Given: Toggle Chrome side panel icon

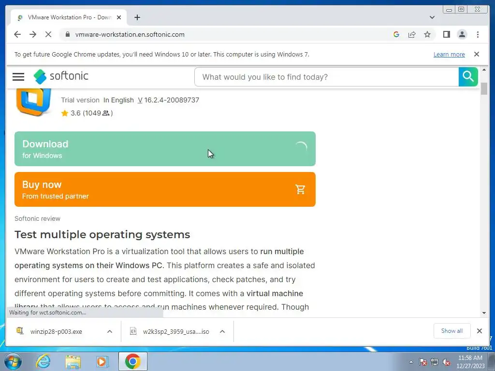Looking at the screenshot, I should click(x=446, y=34).
